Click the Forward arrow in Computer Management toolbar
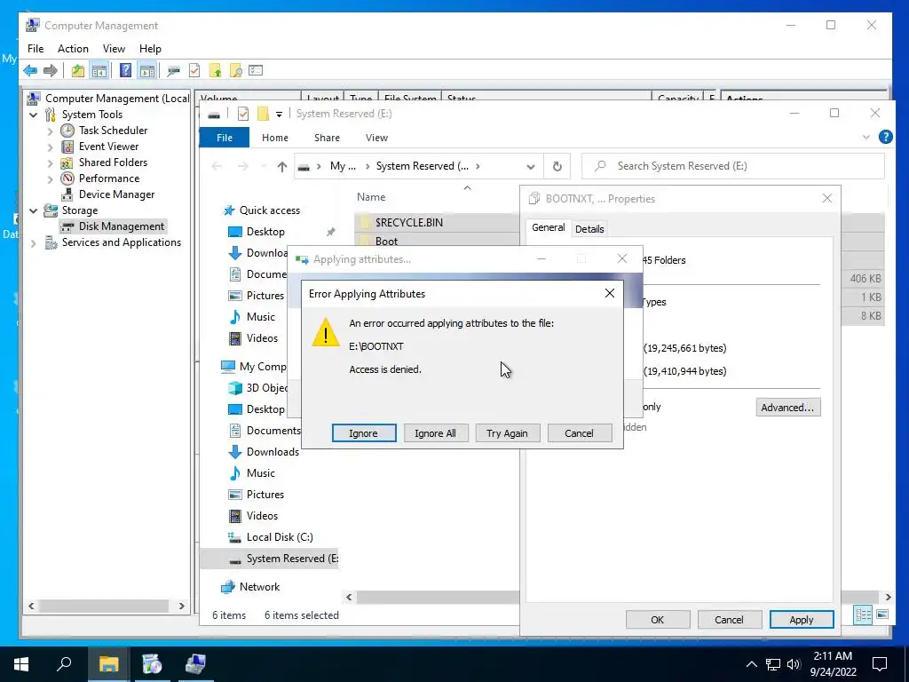The image size is (909, 682). pyautogui.click(x=51, y=71)
